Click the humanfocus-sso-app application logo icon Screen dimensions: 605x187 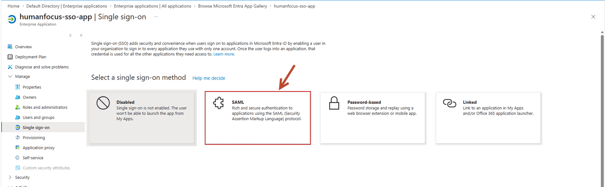click(x=12, y=19)
